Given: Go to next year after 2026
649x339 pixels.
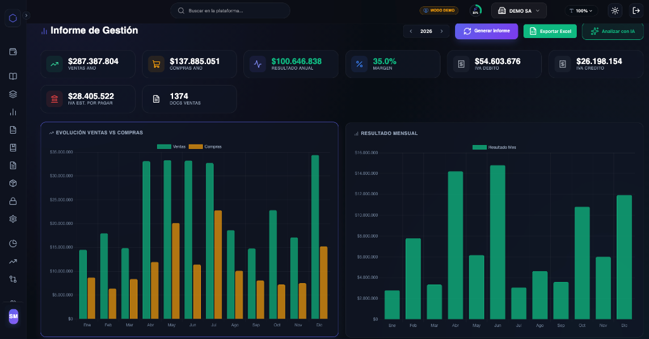Looking at the screenshot, I should pyautogui.click(x=442, y=31).
